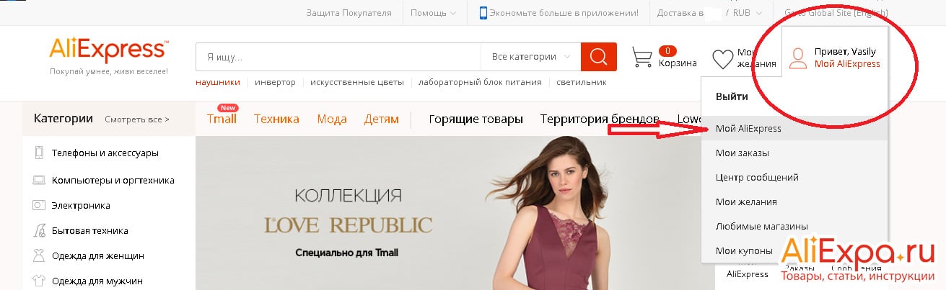
Task: Click the AliExpress logo
Action: (108, 50)
